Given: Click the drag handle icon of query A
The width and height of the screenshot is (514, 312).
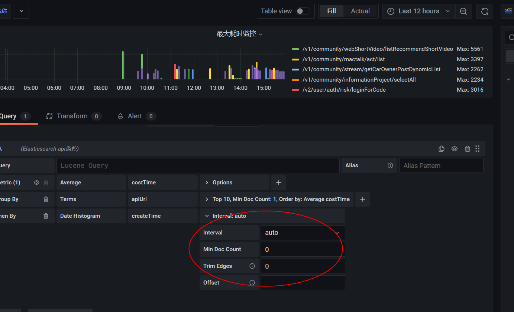Looking at the screenshot, I should click(x=478, y=149).
